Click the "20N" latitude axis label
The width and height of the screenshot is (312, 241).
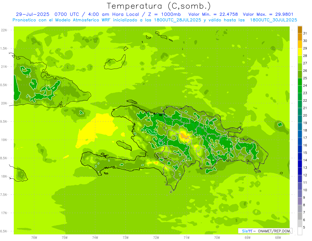click(x=4, y=103)
